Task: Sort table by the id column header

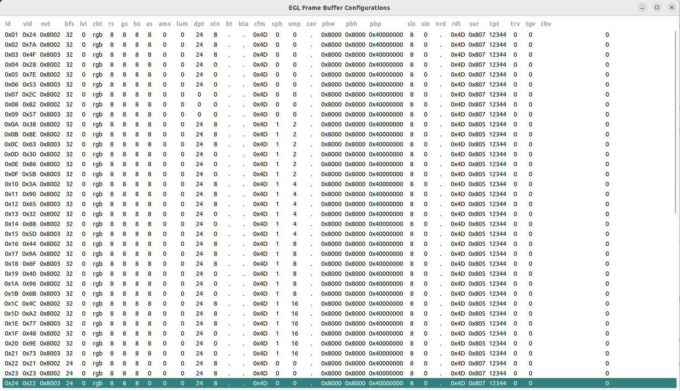Action: (x=8, y=24)
